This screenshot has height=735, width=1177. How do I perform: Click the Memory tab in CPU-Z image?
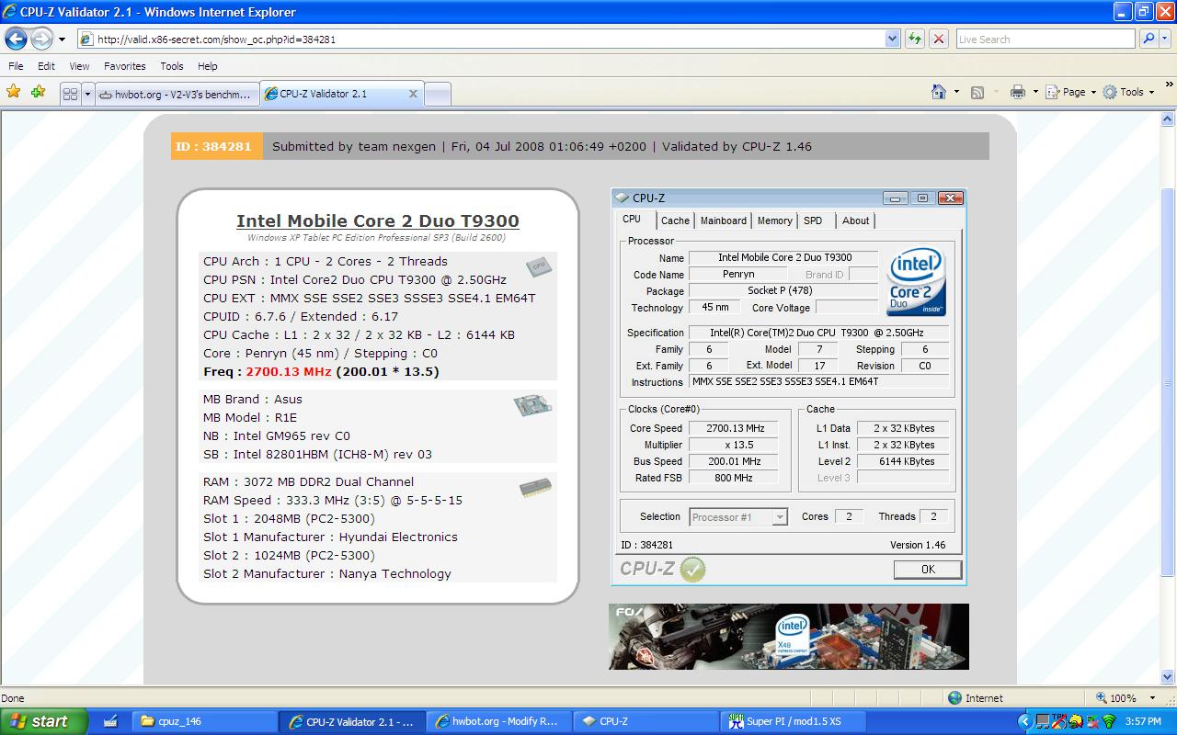775,220
